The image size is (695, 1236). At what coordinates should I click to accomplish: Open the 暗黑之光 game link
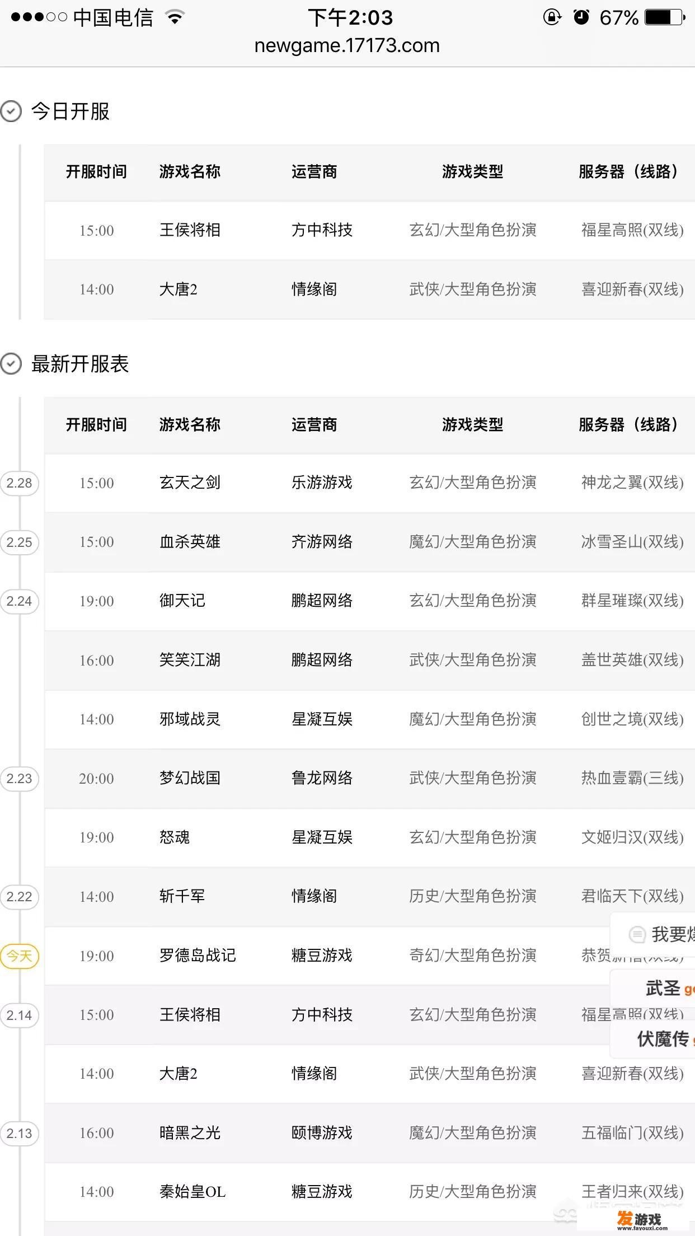pyautogui.click(x=190, y=1133)
